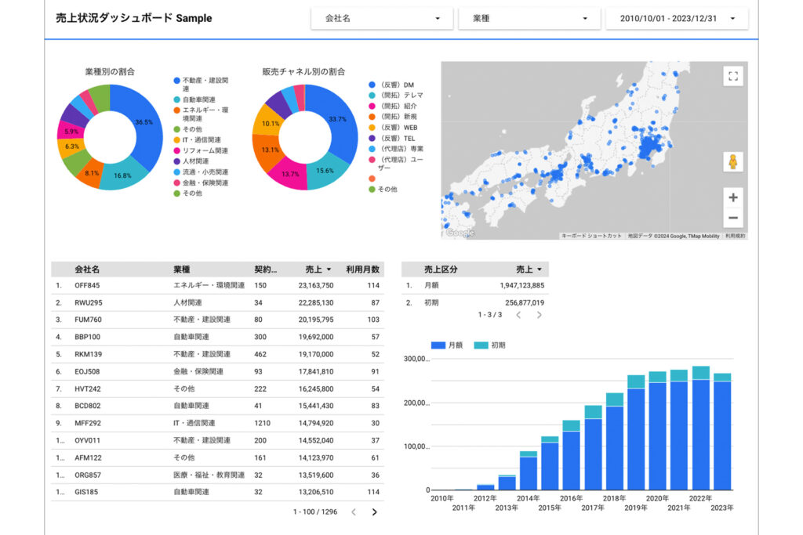This screenshot has width=803, height=535.
Task: Go to next page of company table
Action: [x=374, y=512]
